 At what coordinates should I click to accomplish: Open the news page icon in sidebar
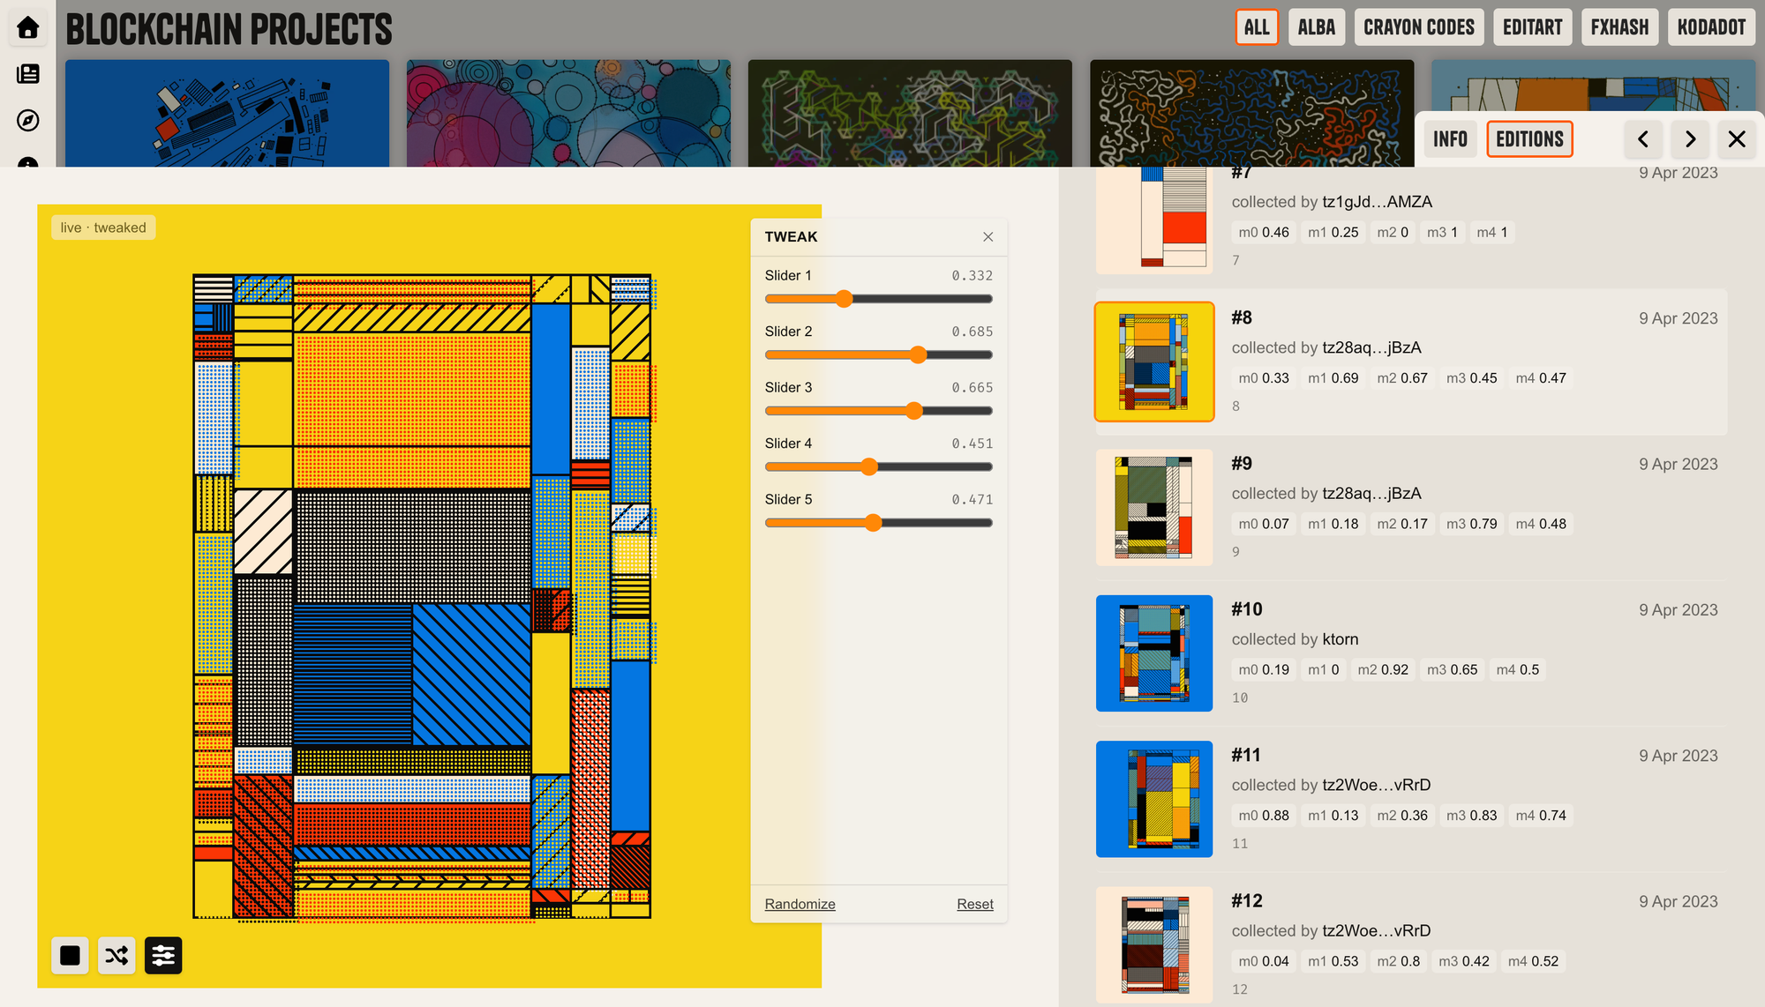[x=28, y=74]
